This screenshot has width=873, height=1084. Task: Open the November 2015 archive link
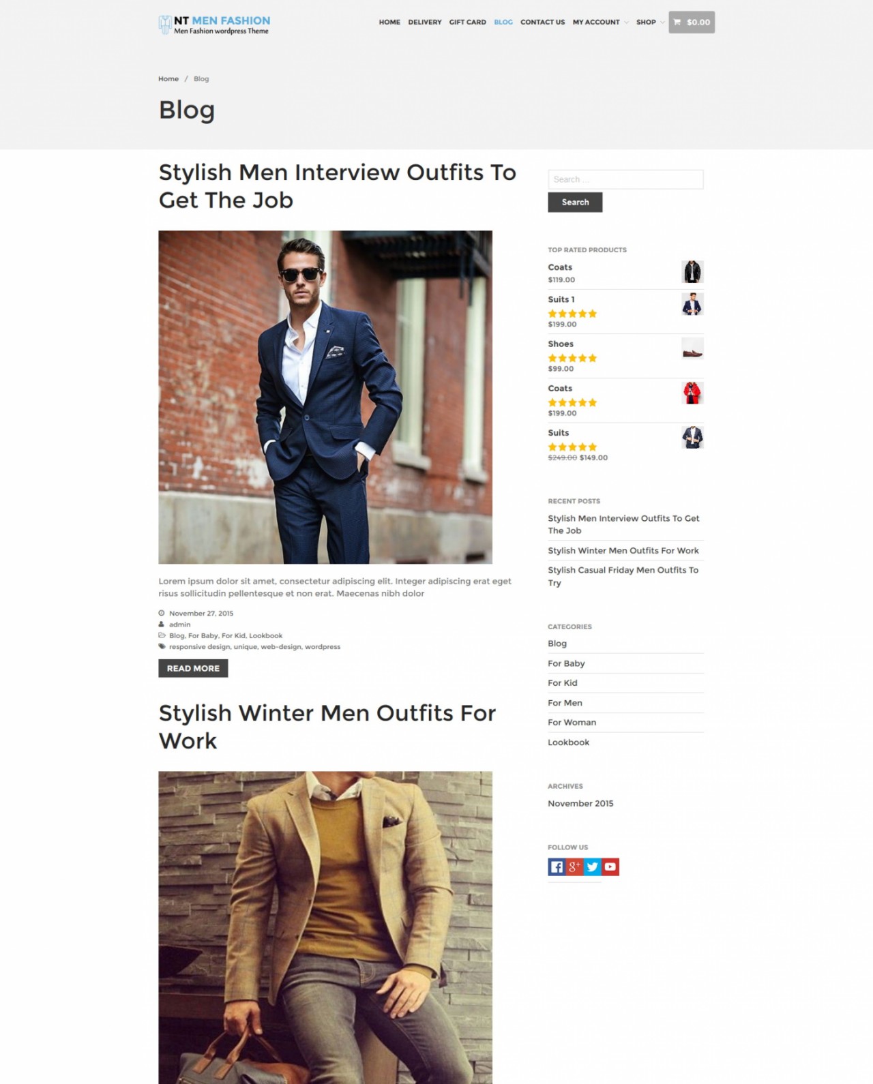580,804
